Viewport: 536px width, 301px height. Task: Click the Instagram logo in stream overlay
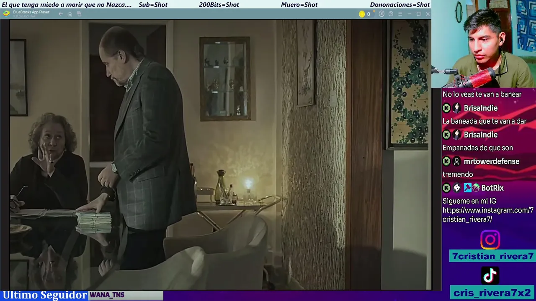click(x=490, y=240)
